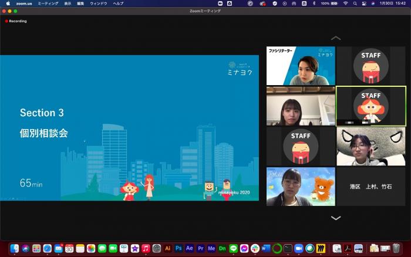The height and width of the screenshot is (257, 411).
Task: Show previous participants with the up chevron
Action: (336, 39)
